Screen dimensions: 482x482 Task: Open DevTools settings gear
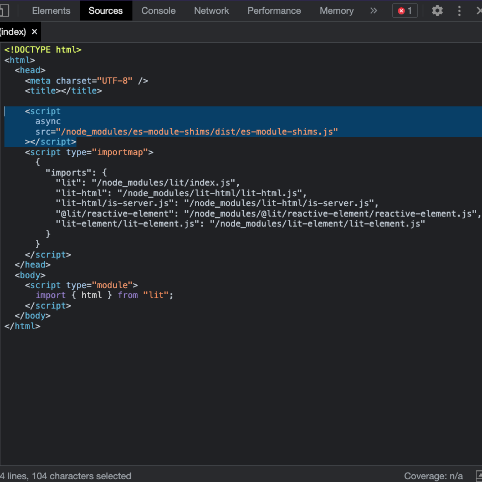437,11
